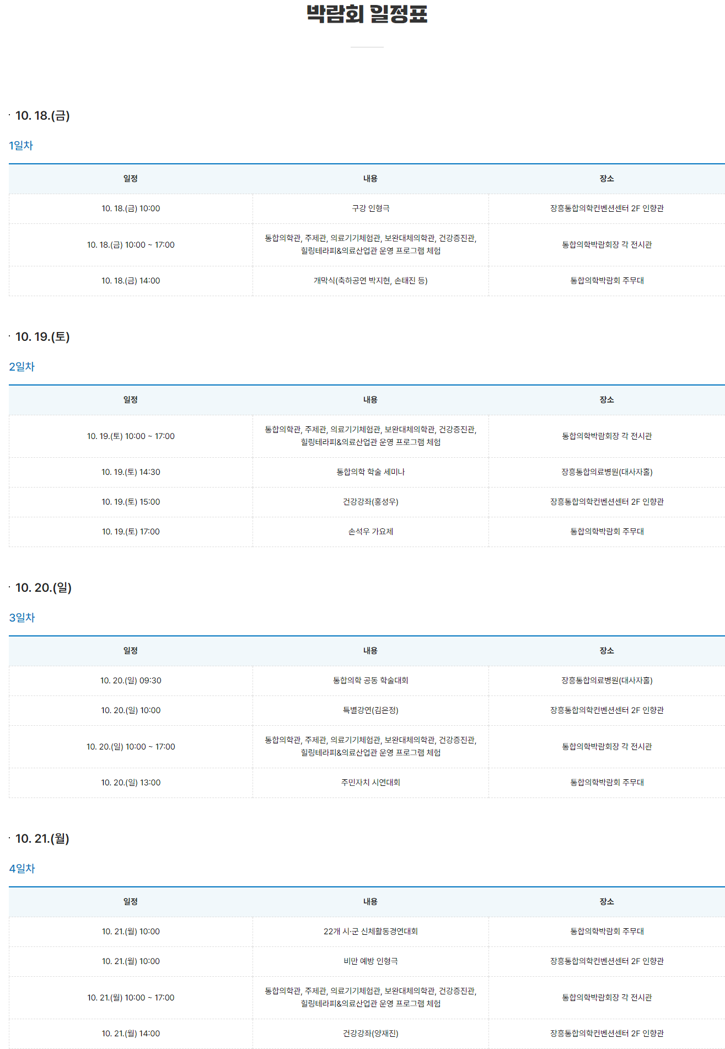725x1049 pixels.
Task: Select the 구강 인형극 content cell
Action: [x=370, y=208]
